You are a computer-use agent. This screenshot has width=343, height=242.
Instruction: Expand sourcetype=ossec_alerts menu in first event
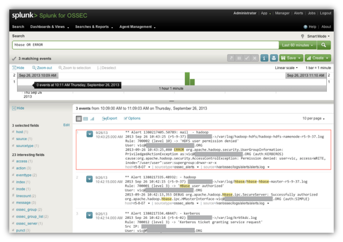pos(198,167)
